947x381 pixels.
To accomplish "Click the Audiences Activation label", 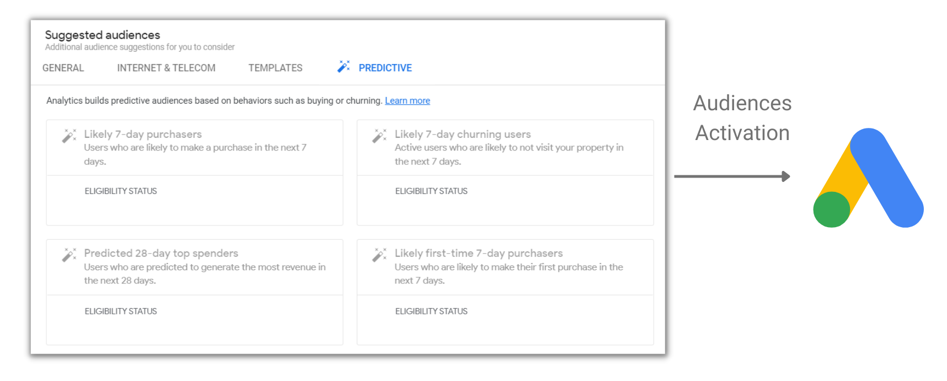I will tap(742, 118).
